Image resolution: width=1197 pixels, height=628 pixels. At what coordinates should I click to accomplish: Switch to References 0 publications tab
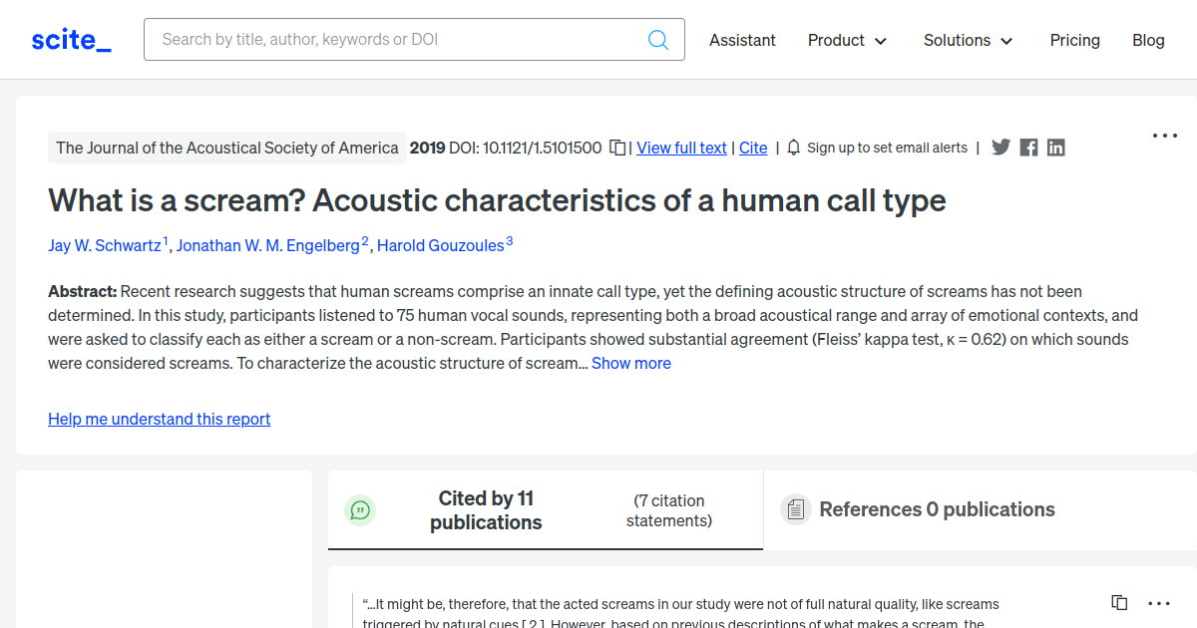[x=936, y=509]
